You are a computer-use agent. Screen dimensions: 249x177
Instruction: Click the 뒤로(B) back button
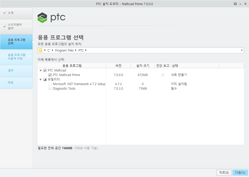[x=224, y=172]
